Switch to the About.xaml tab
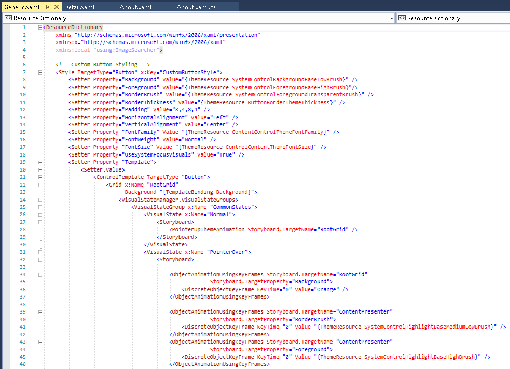The height and width of the screenshot is (369, 510). click(135, 7)
